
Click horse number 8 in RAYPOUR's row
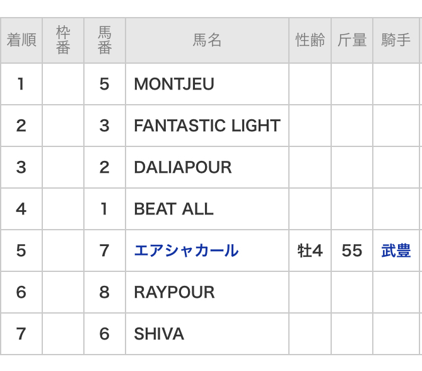tap(105, 292)
